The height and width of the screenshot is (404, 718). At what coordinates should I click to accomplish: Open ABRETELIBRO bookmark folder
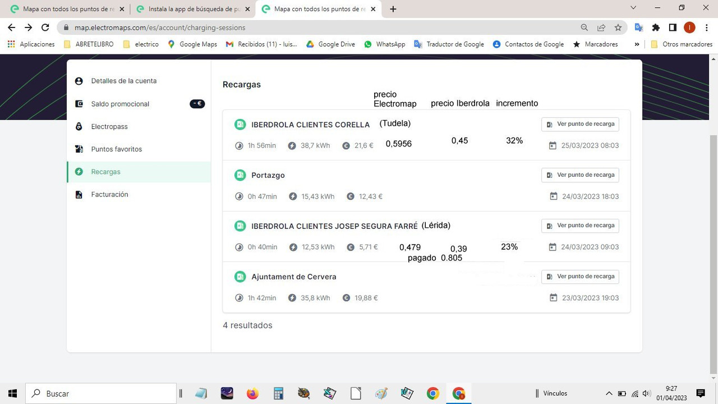(x=89, y=44)
